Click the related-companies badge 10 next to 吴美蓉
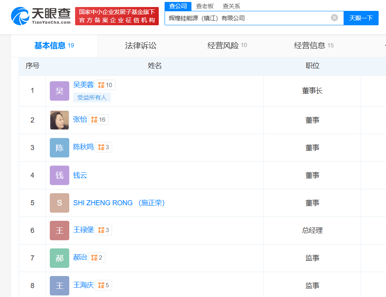The height and width of the screenshot is (297, 386). click(105, 85)
